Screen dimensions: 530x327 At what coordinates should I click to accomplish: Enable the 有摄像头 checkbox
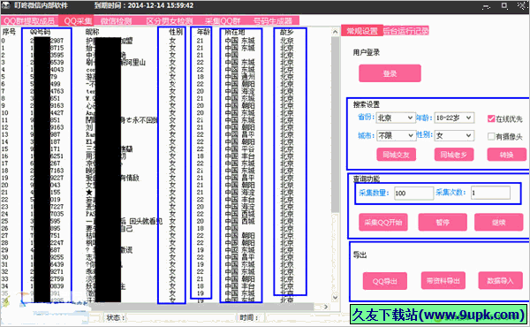click(x=491, y=136)
